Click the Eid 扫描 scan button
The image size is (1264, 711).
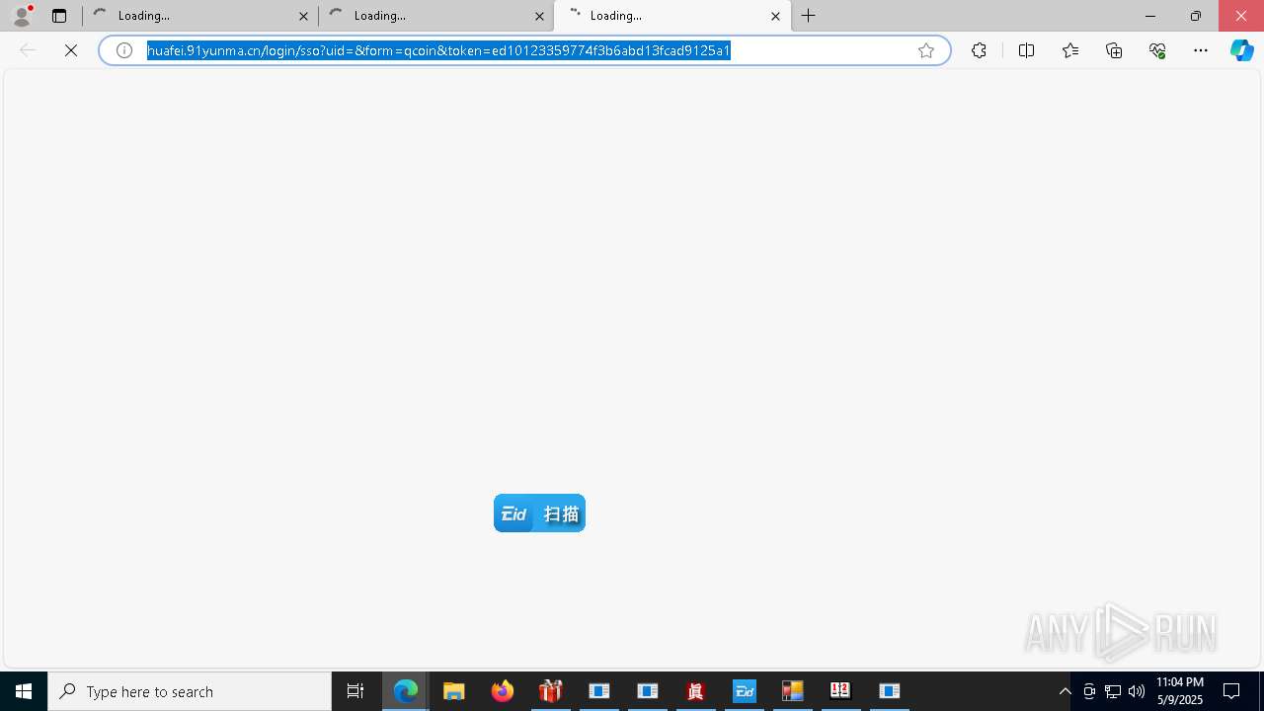click(539, 513)
